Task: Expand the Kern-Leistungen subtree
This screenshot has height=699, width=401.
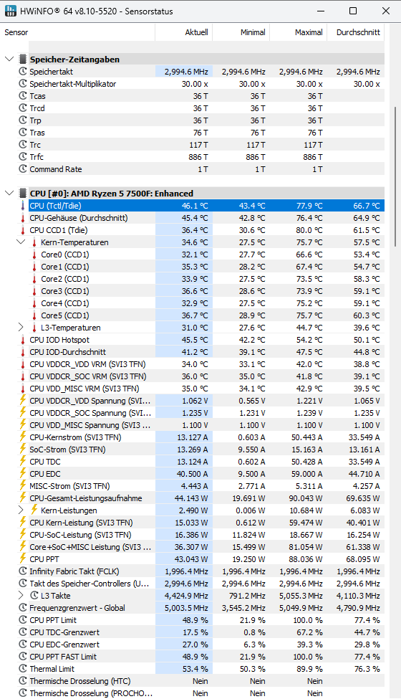Action: tap(21, 510)
